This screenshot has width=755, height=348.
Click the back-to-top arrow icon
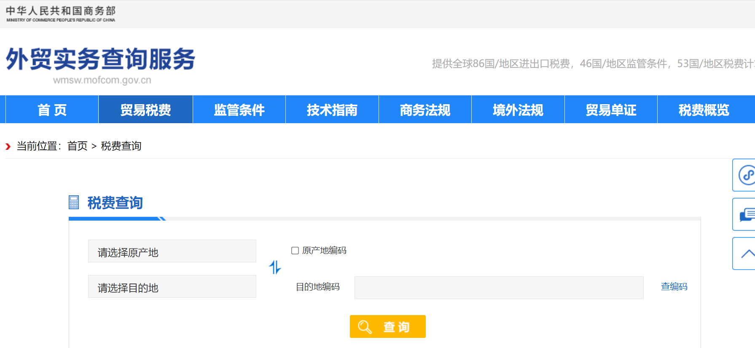747,254
